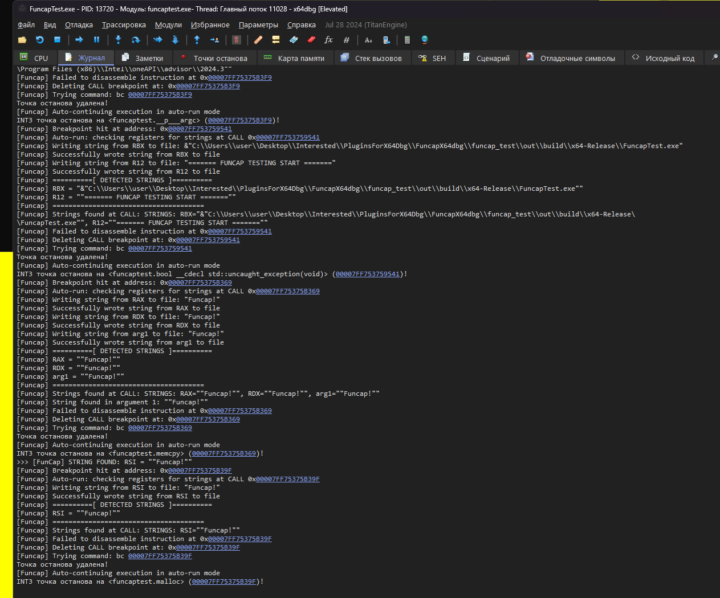Screen dimensions: 720x598
Task: Open the Scylla plugin icon
Action: click(237, 40)
